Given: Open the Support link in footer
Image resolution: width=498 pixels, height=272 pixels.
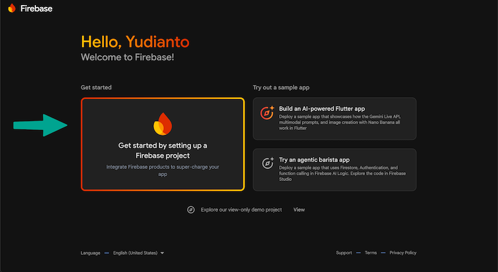Looking at the screenshot, I should click(x=344, y=253).
